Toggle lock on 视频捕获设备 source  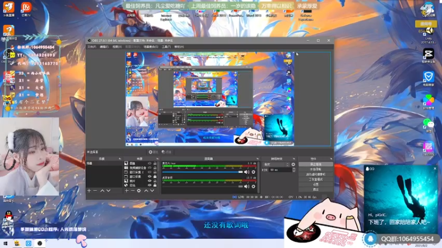point(155,168)
